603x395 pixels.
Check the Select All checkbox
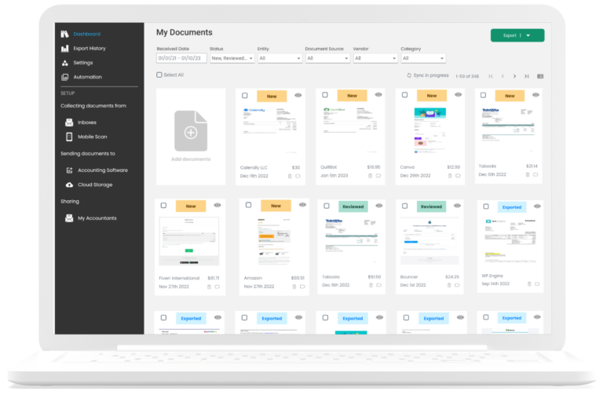click(x=159, y=75)
